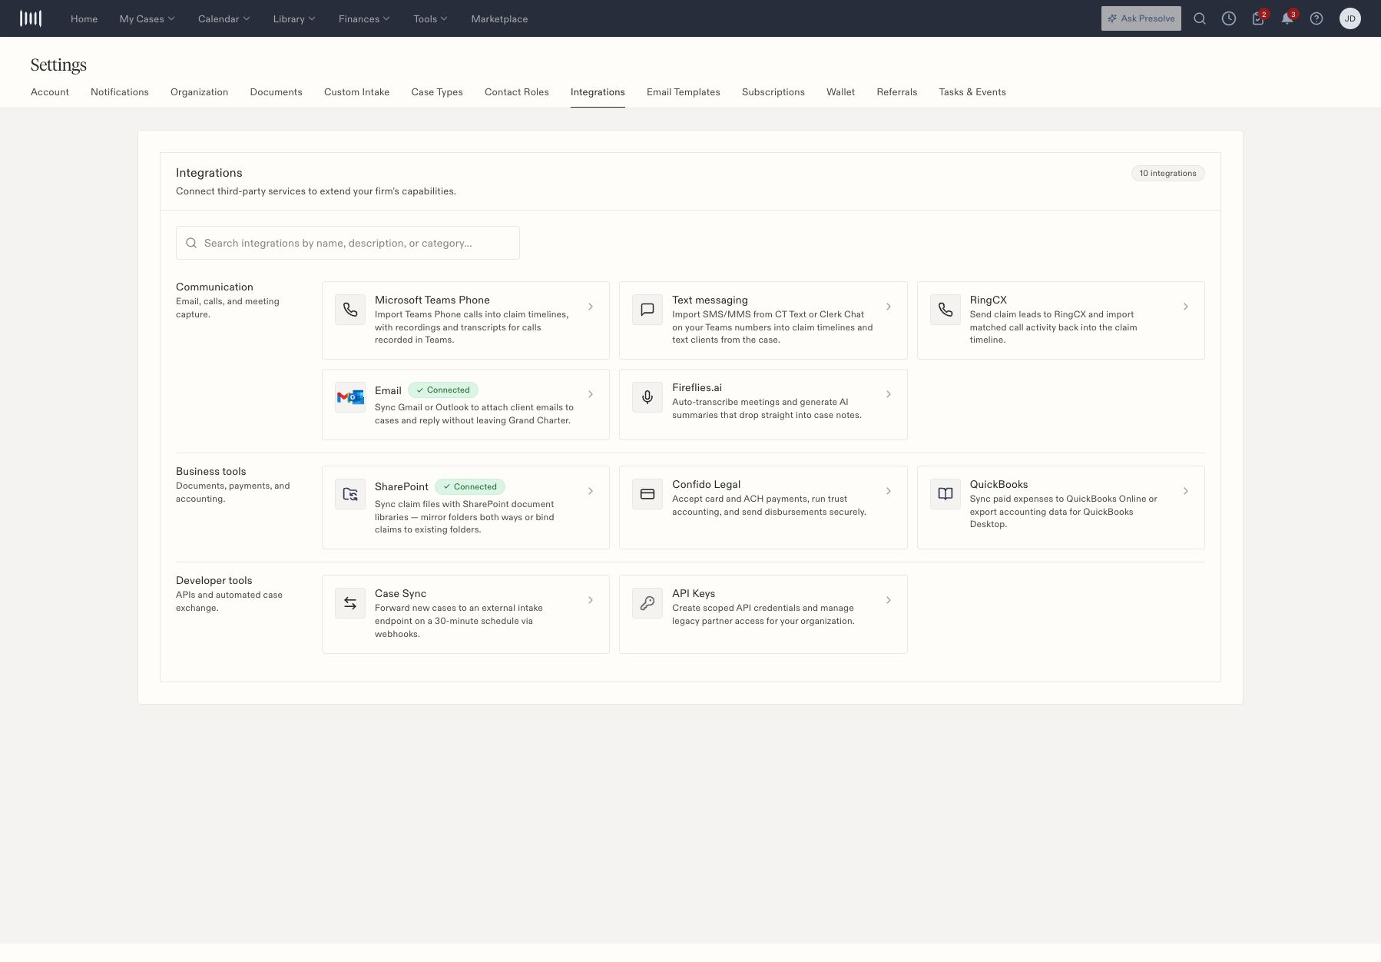Click the Connected badge next to Email
Image resolution: width=1381 pixels, height=962 pixels.
(x=443, y=390)
